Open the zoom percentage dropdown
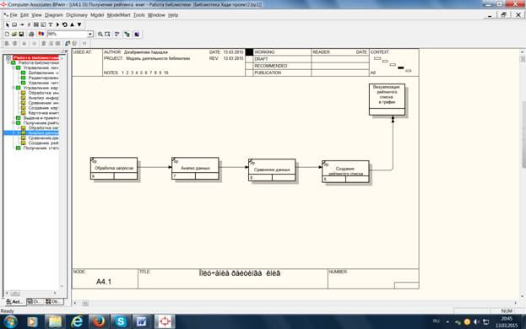The image size is (526, 329). pos(89,35)
